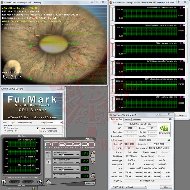Select GPU 1 in Precision

pyautogui.click(x=48, y=156)
